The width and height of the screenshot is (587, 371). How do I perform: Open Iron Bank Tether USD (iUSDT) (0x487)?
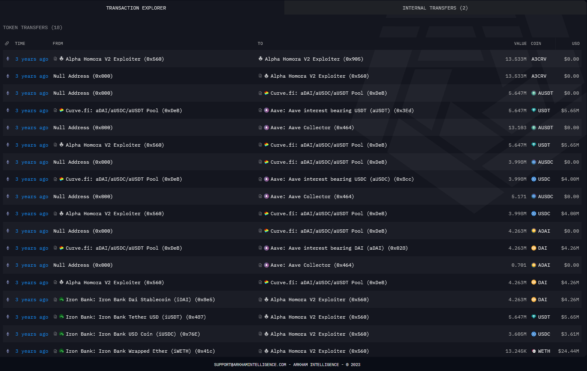tap(136, 317)
